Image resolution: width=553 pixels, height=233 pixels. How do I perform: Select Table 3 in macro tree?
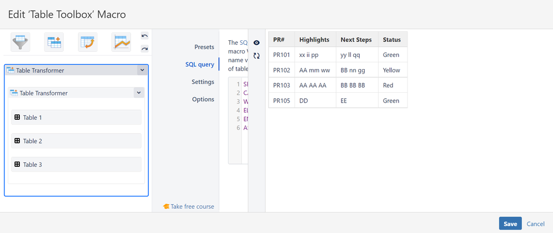tap(76, 165)
